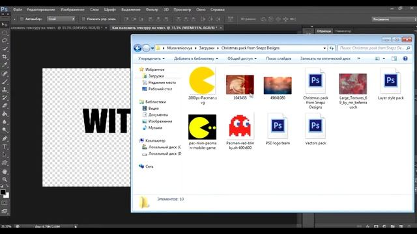Expand Добавить в библиотеку dropdown
The image size is (417, 234).
pyautogui.click(x=196, y=58)
